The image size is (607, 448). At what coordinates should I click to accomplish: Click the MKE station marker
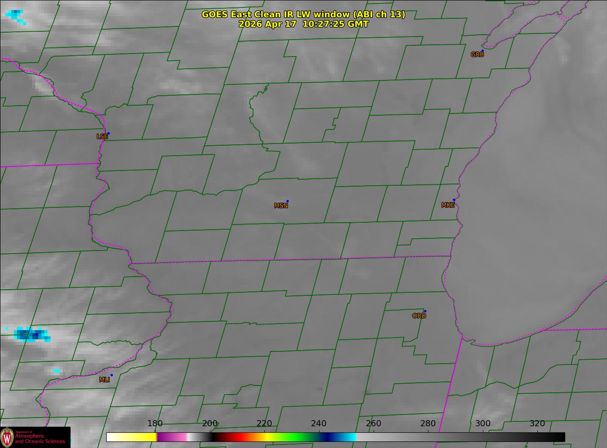click(454, 200)
